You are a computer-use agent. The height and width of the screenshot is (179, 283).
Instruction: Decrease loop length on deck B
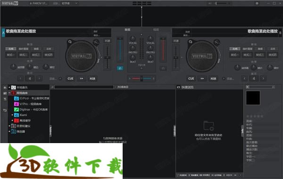tap(244, 78)
